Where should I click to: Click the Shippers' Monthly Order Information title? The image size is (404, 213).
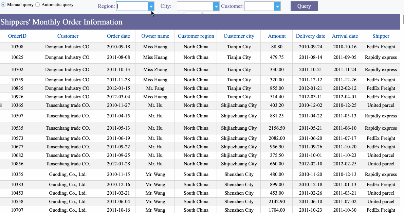(61, 22)
